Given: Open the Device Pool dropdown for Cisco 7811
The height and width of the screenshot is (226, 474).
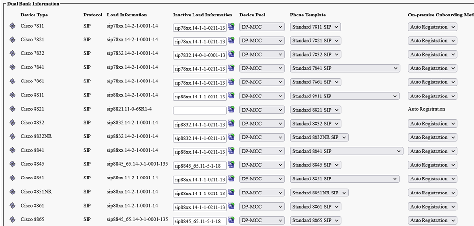Looking at the screenshot, I should click(262, 27).
